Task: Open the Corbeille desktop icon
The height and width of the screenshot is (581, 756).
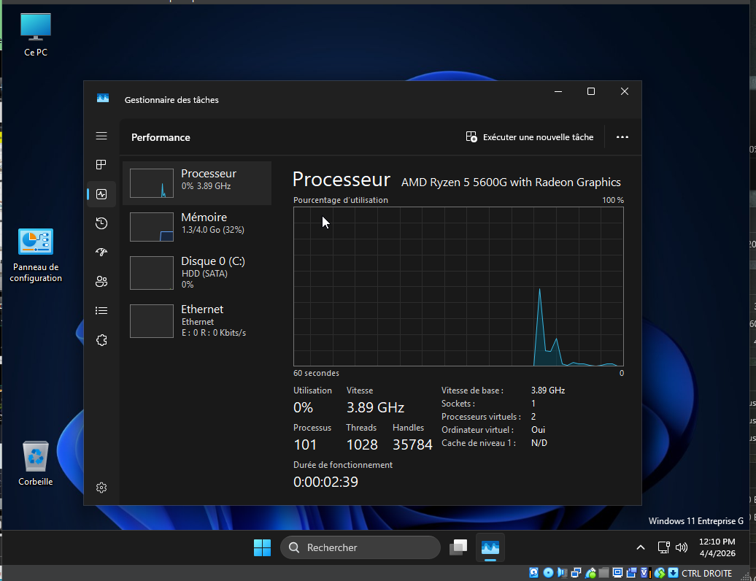Action: click(x=36, y=463)
